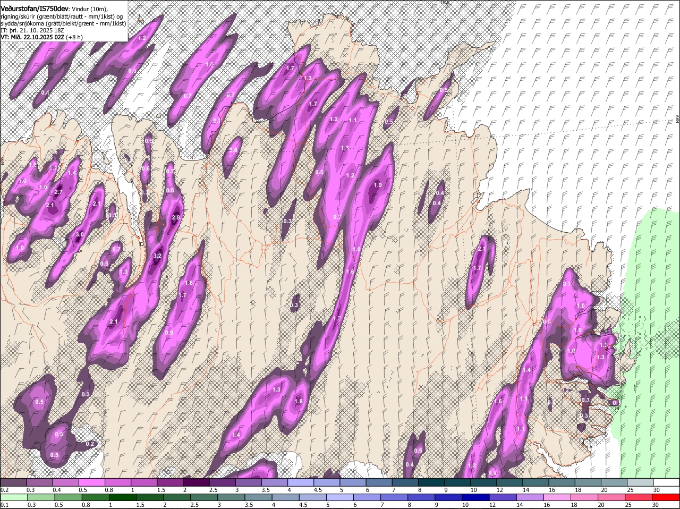Select the 0.3 swatch in the upper purple legend row
The height and width of the screenshot is (509, 680).
coord(40,482)
